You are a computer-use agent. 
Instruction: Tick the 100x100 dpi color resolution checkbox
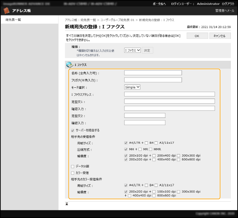[155, 191]
